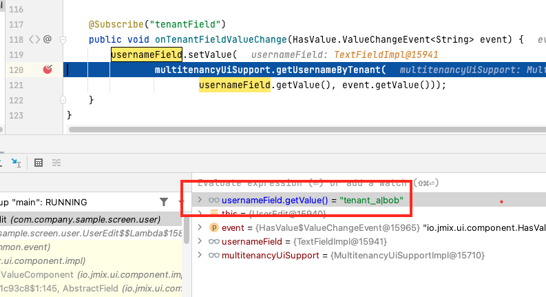Collapse the method fold marker on line 118
The image size is (546, 297).
[63, 40]
